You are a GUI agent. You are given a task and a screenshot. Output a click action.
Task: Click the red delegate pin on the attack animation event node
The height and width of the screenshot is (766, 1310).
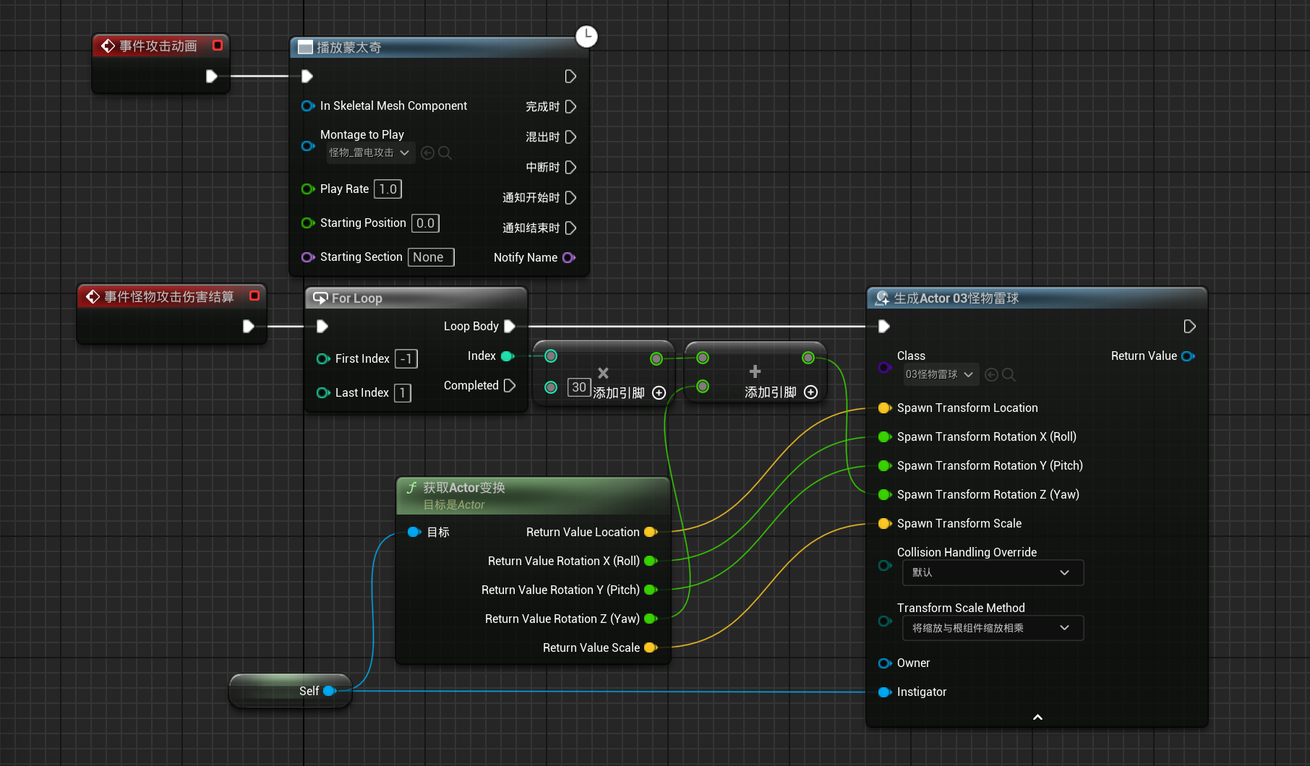(217, 46)
